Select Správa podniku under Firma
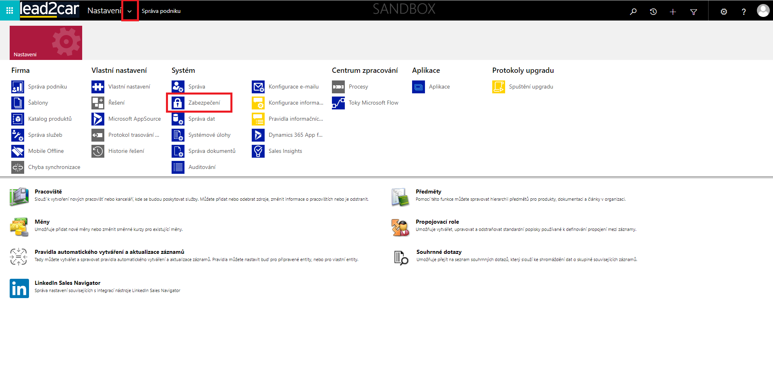 47,87
